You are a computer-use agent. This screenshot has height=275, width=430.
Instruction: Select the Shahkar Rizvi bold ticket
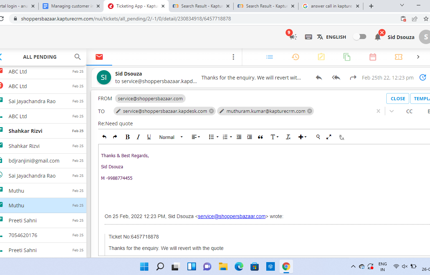[x=43, y=131]
